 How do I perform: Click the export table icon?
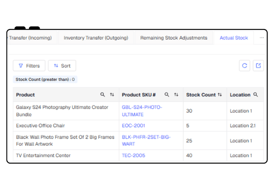pyautogui.click(x=258, y=66)
